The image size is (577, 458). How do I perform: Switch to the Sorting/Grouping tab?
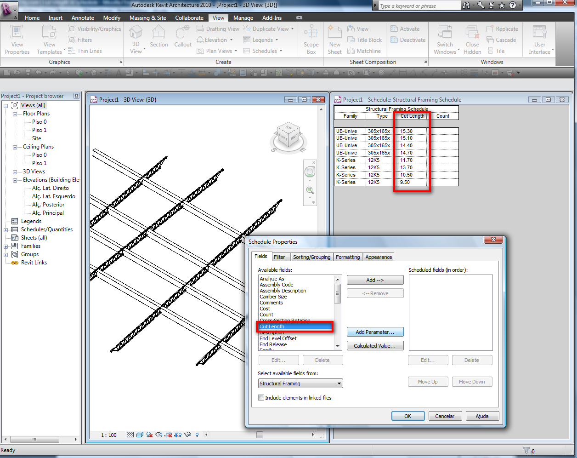[x=311, y=257]
